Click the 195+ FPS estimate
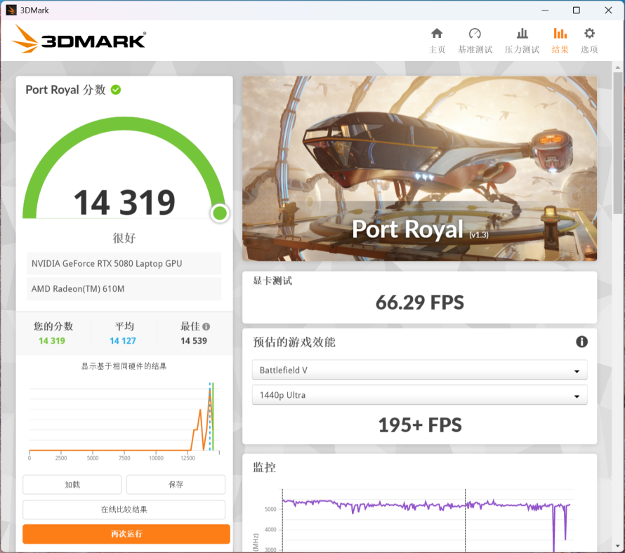This screenshot has height=553, width=625. coord(420,425)
